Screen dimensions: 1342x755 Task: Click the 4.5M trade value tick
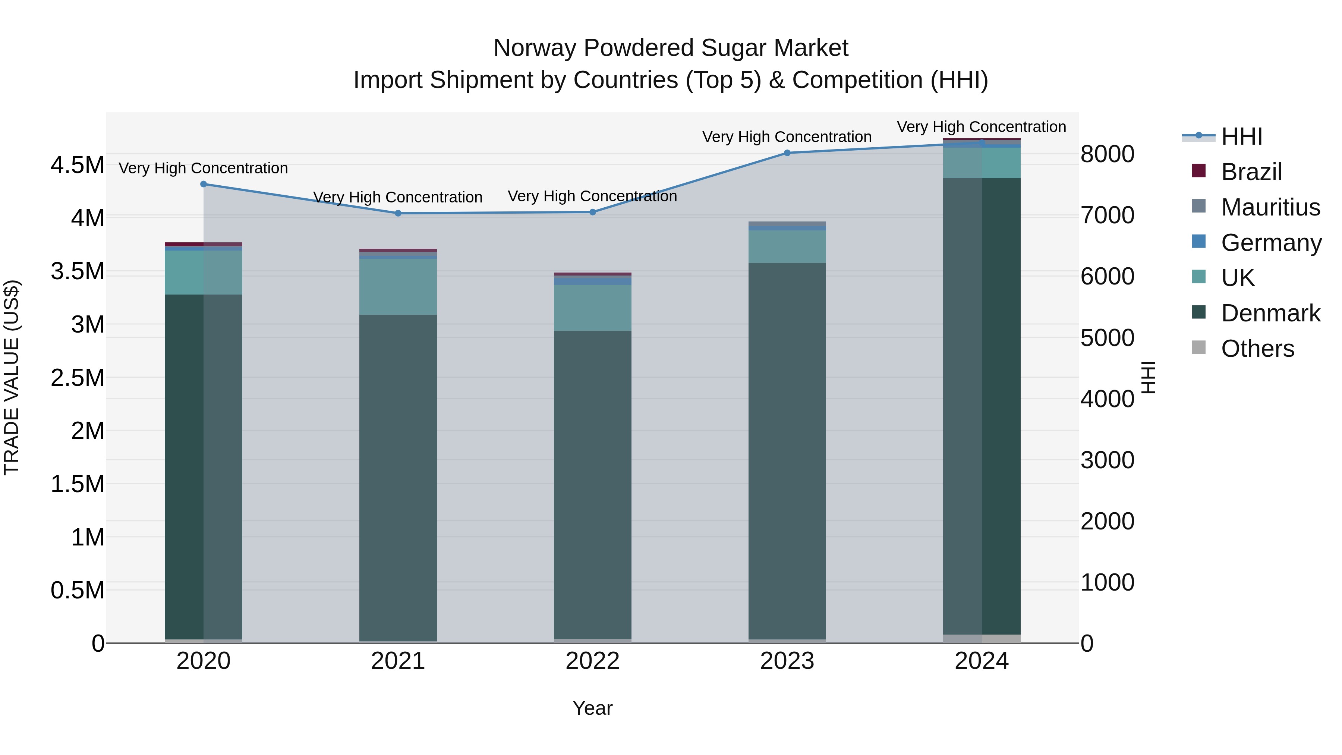(x=77, y=165)
